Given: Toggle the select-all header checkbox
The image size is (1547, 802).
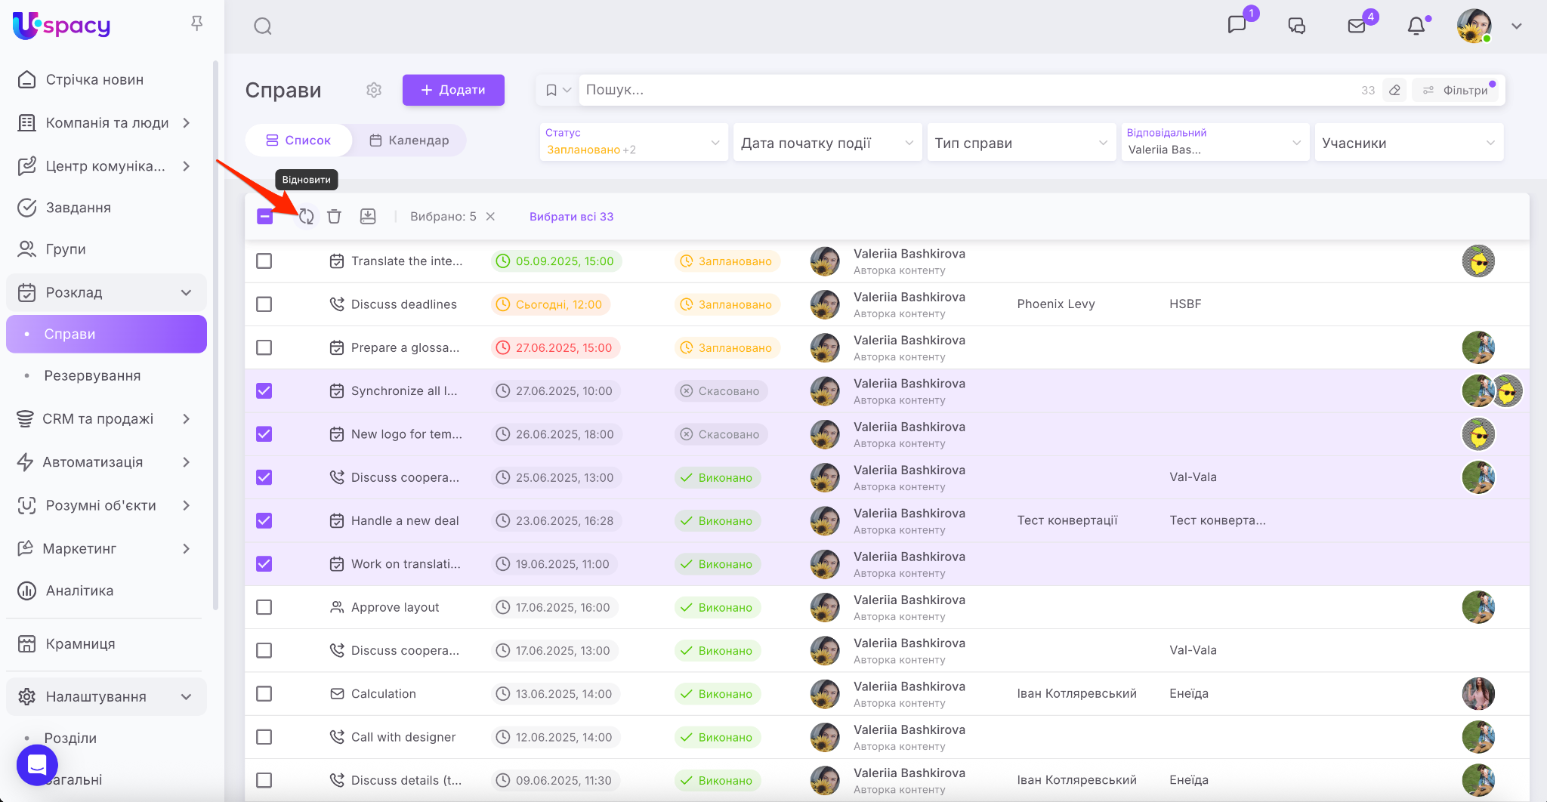Looking at the screenshot, I should [265, 217].
